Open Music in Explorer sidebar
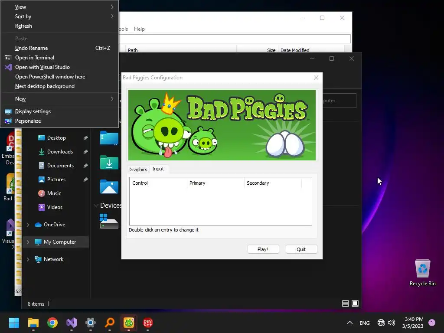The width and height of the screenshot is (444, 333). click(x=54, y=193)
